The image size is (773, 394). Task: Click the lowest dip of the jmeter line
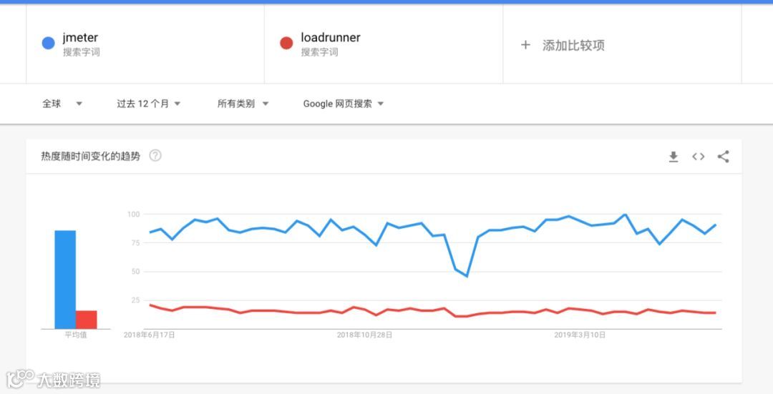point(467,275)
